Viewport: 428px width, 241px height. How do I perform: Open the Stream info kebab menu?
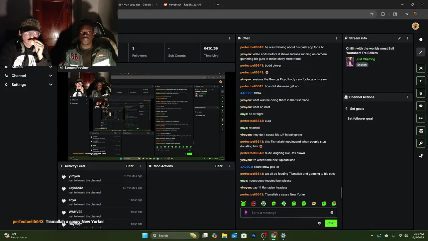[x=407, y=38]
